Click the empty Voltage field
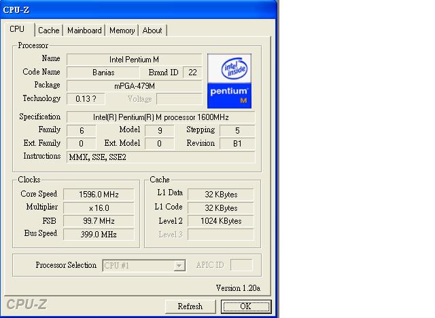The image size is (435, 318). point(179,99)
